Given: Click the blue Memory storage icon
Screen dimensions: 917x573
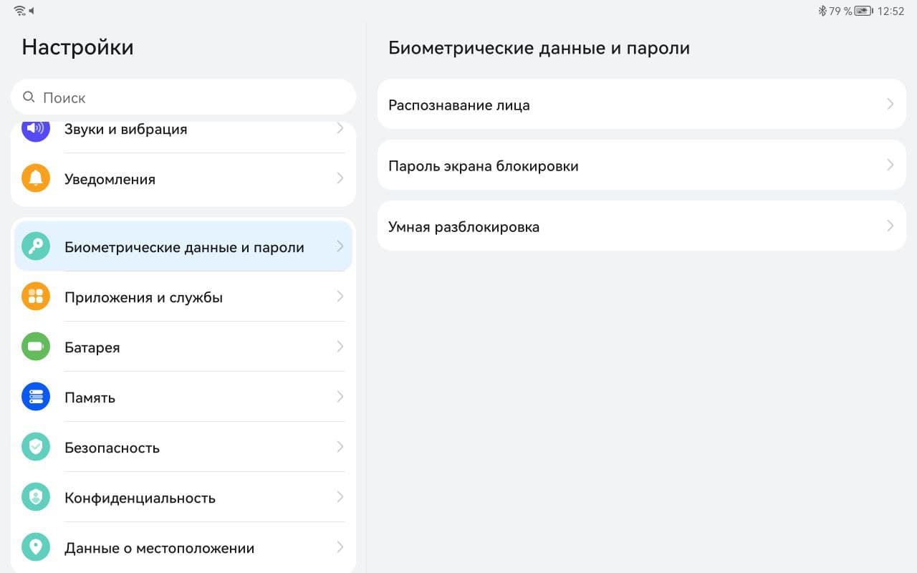Looking at the screenshot, I should [x=36, y=397].
